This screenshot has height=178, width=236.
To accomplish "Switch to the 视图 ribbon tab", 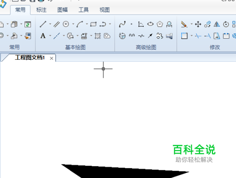I will (105, 10).
